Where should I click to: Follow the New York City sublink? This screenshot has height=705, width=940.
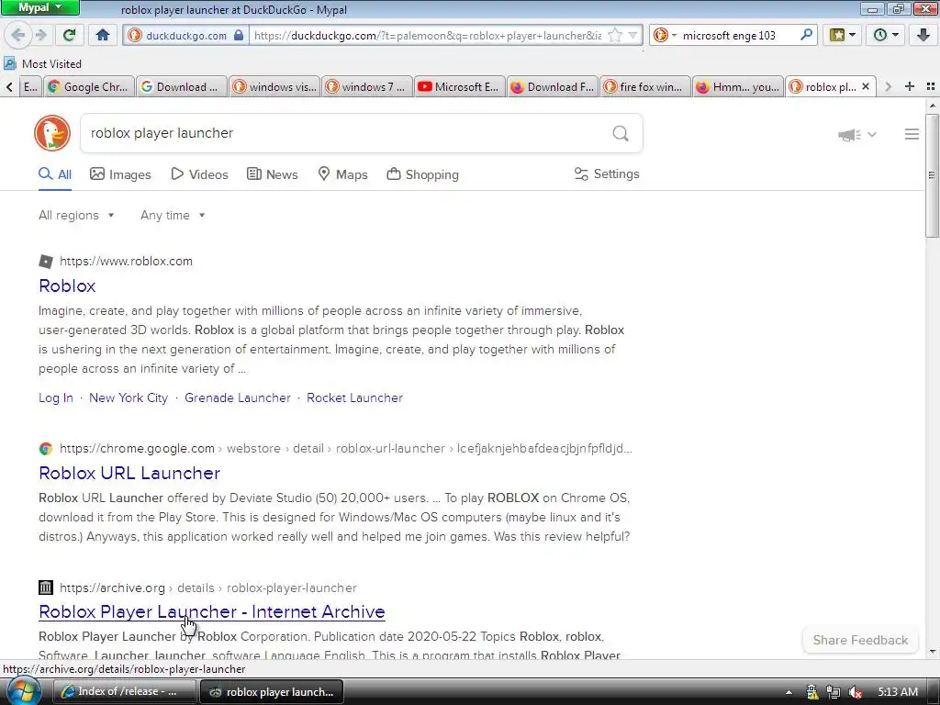[129, 398]
